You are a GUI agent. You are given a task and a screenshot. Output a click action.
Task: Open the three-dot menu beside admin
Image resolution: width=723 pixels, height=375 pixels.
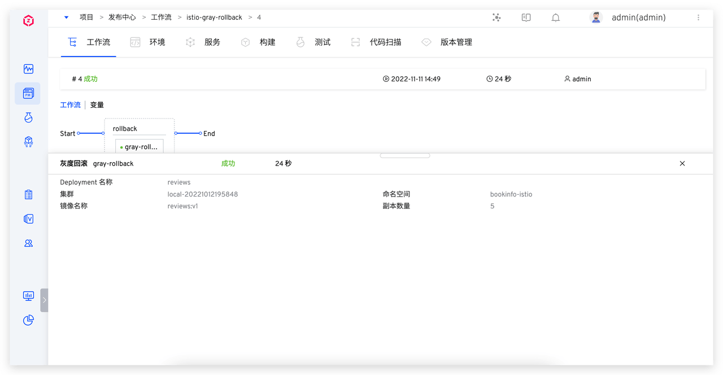tap(698, 18)
